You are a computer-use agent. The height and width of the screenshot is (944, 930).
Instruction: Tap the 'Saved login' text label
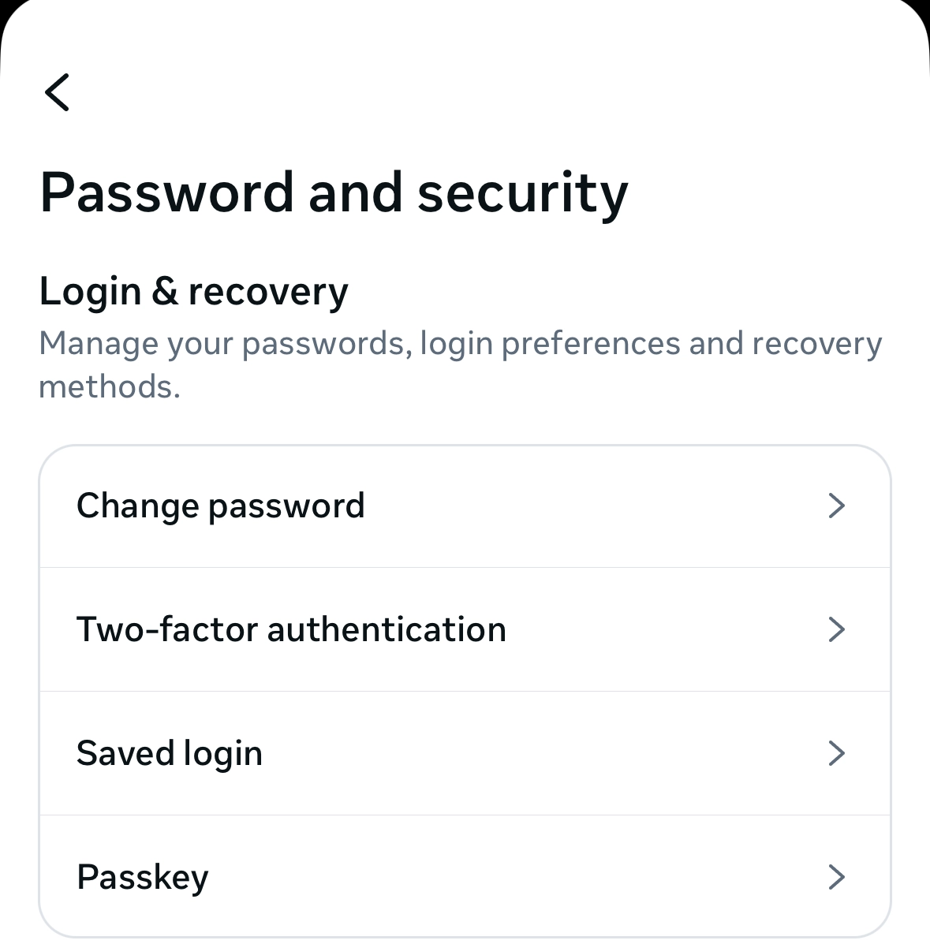(x=170, y=753)
